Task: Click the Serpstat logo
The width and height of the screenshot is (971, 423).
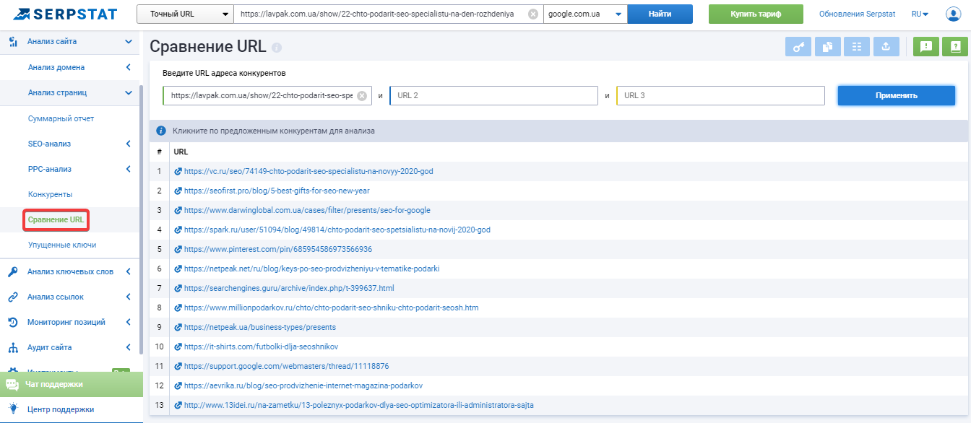Action: click(66, 14)
